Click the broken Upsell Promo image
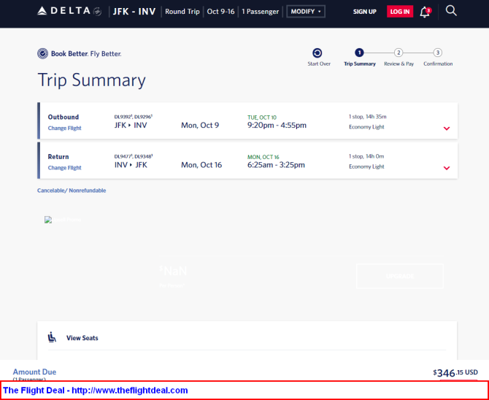489x400 pixels. pyautogui.click(x=63, y=220)
